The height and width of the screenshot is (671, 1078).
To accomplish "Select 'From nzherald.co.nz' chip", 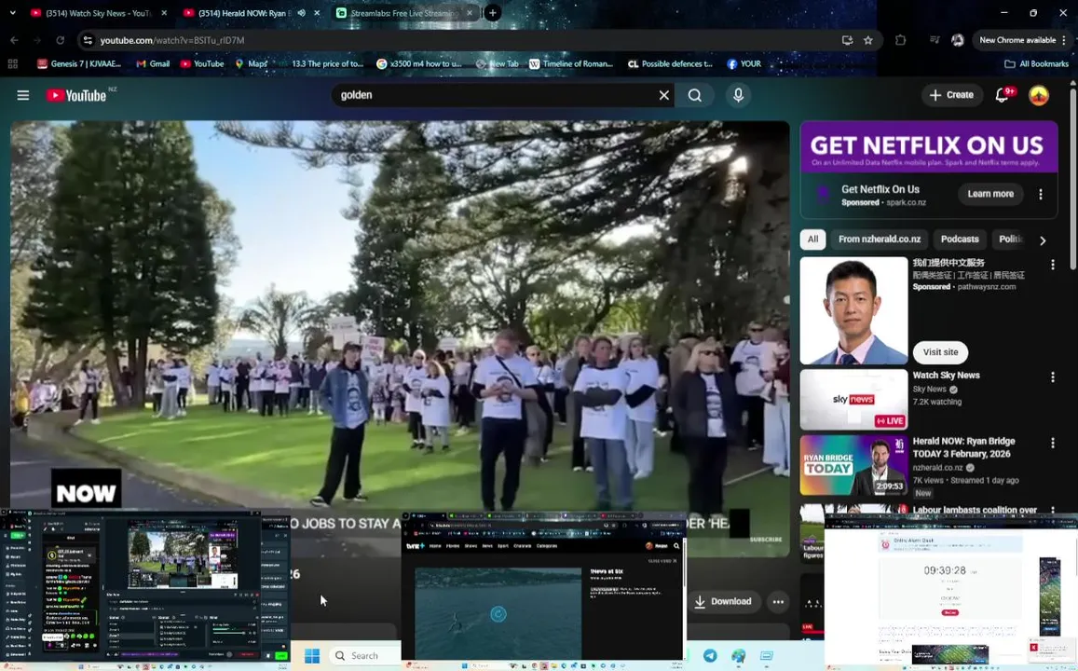I will [x=880, y=240].
